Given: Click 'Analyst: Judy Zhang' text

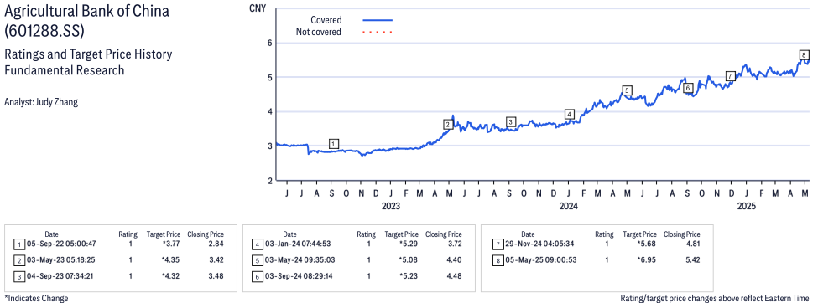Looking at the screenshot, I should (41, 102).
